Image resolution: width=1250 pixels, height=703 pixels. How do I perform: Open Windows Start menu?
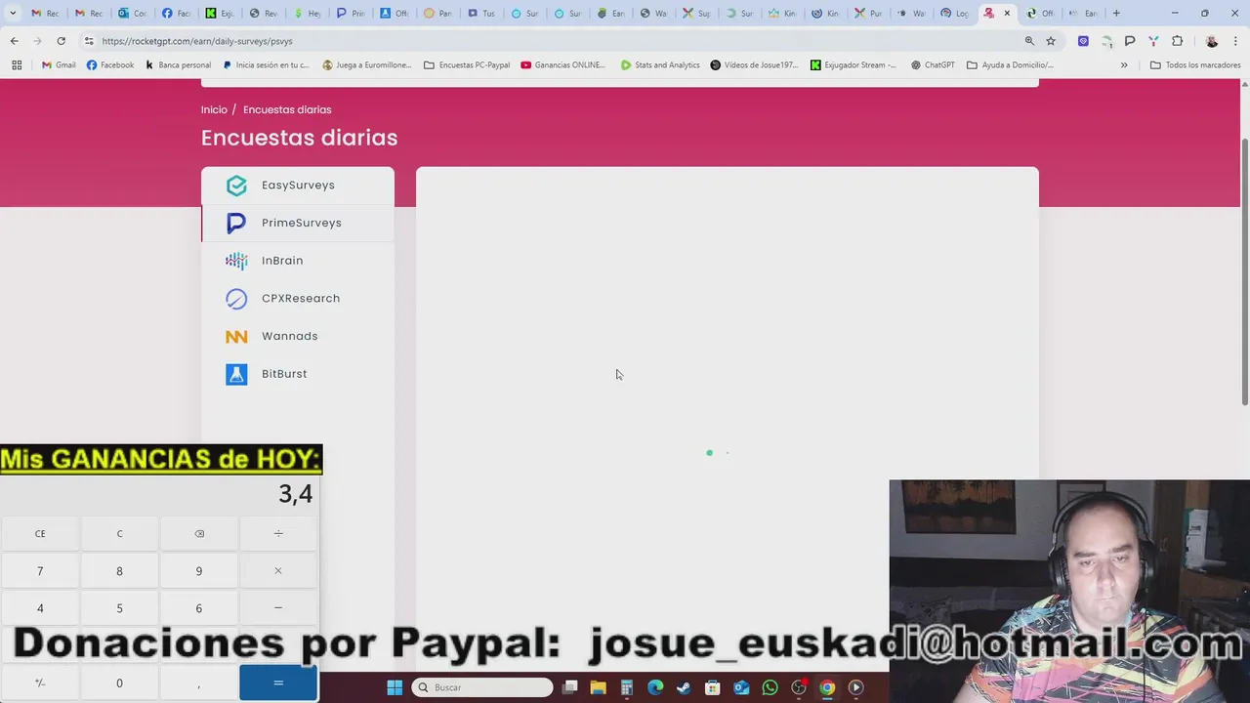point(395,687)
